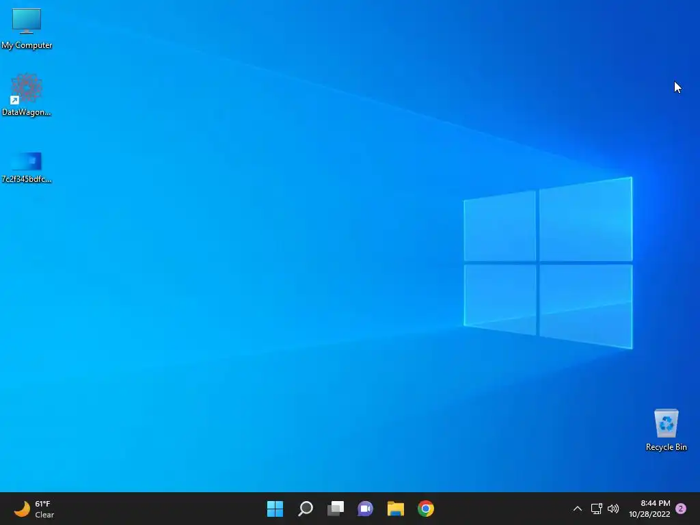Select the Recycle Bin icon
The image size is (700, 525).
pyautogui.click(x=666, y=429)
